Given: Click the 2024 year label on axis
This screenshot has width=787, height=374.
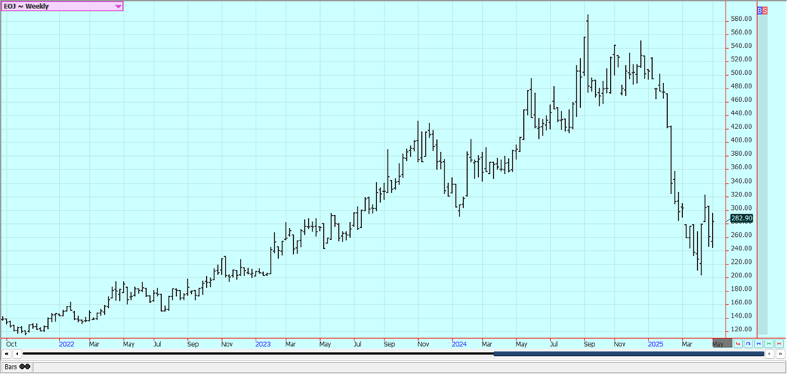Looking at the screenshot, I should 459,344.
